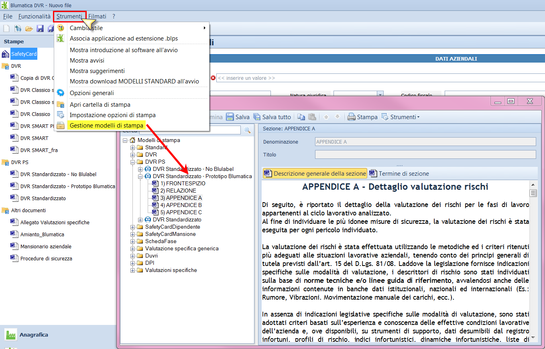Click the home icon of Modelli di stampa
Viewport: 545px width, 349px height.
coord(132,140)
